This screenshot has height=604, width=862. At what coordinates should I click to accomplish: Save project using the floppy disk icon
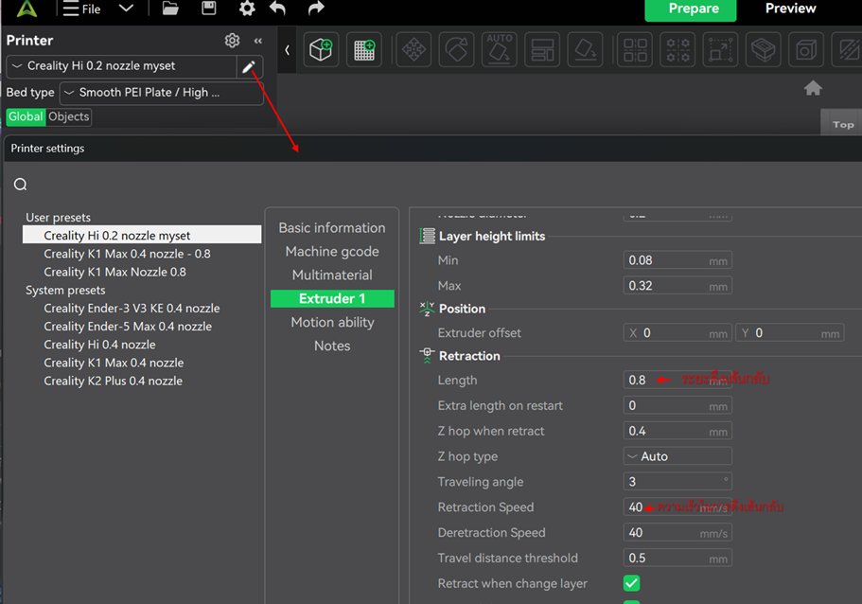tap(208, 9)
